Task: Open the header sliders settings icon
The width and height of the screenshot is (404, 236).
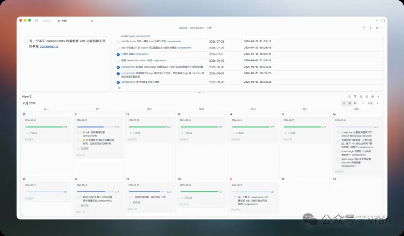Action: tap(377, 28)
